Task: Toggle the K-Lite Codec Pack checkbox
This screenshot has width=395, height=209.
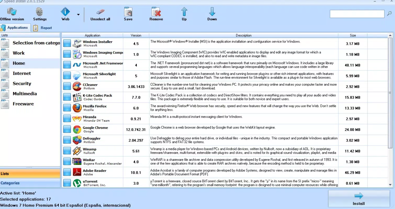Action: point(67,97)
